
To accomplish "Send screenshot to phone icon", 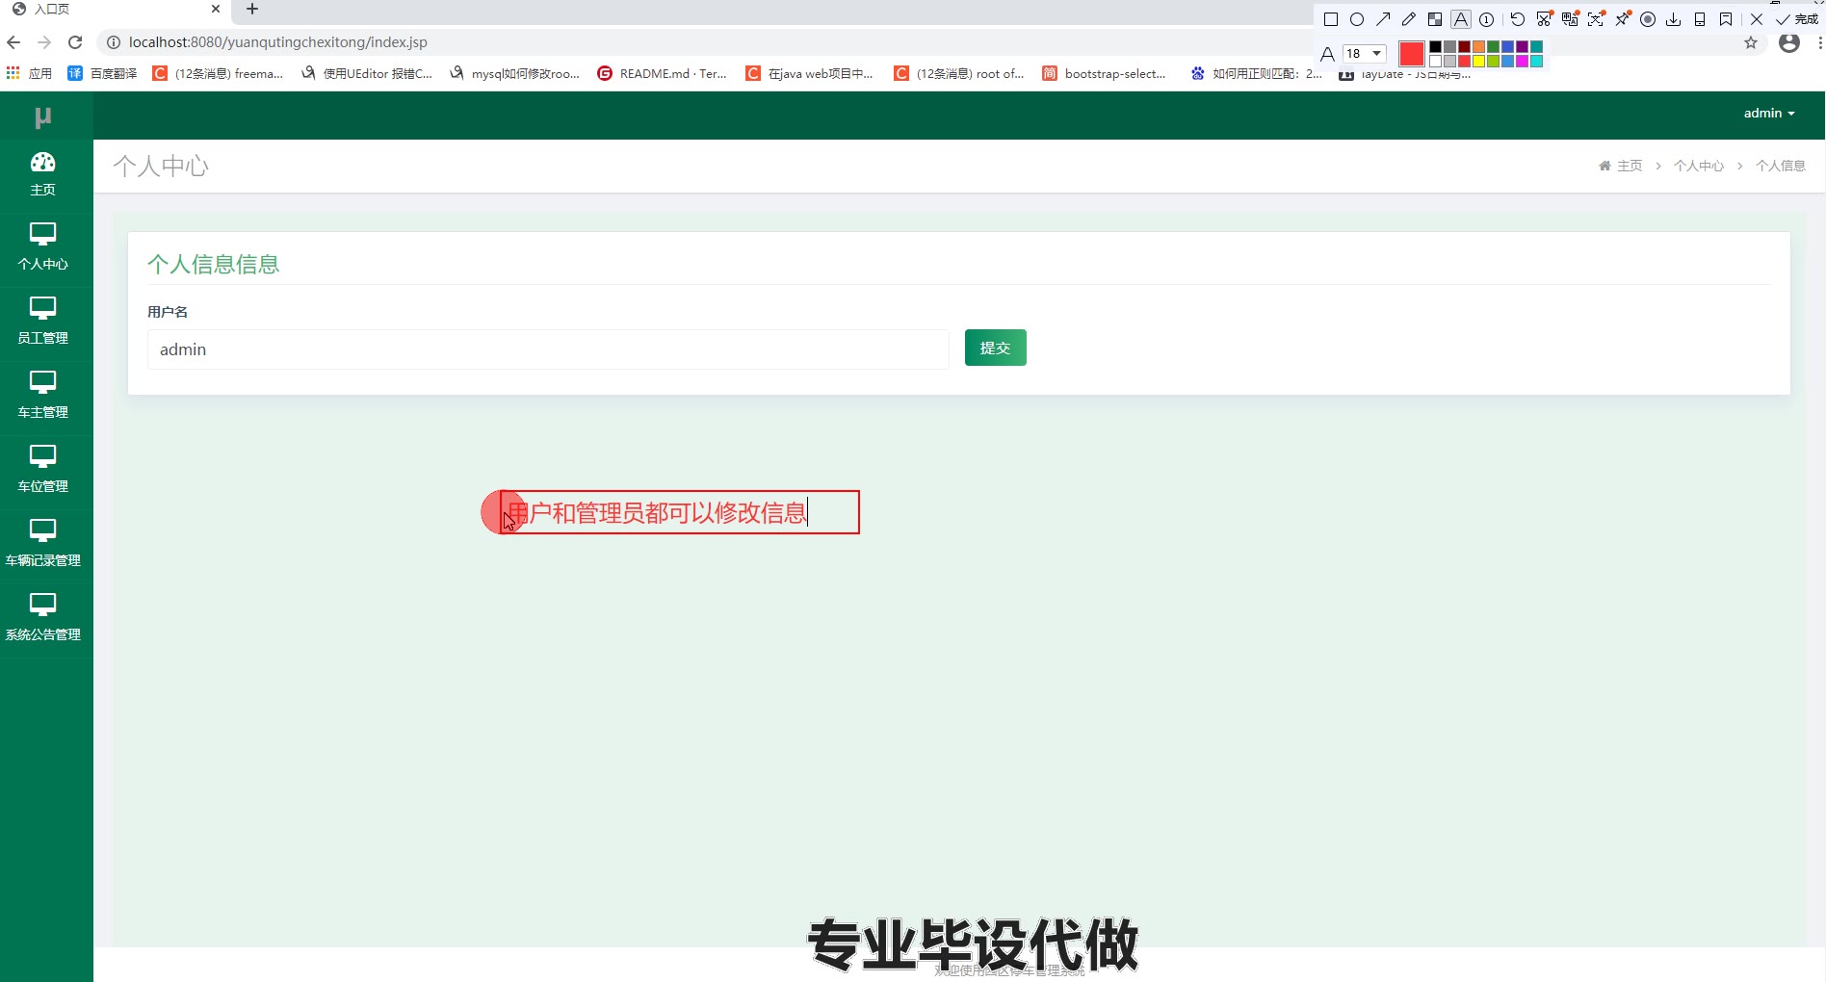I will pyautogui.click(x=1700, y=19).
